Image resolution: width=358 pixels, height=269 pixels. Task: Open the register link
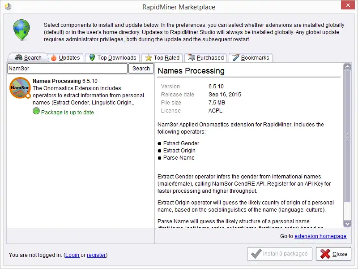(x=96, y=255)
